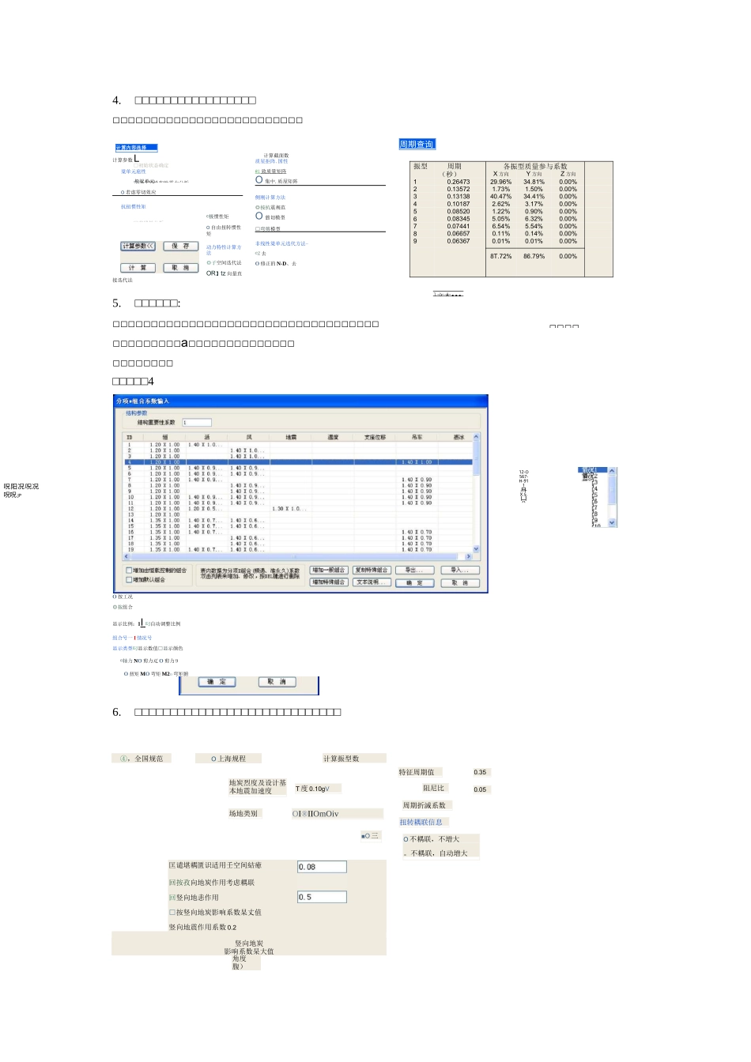Select the 剪切模型 radio option
Image resolution: width=751 pixels, height=1062 pixels.
[x=259, y=216]
